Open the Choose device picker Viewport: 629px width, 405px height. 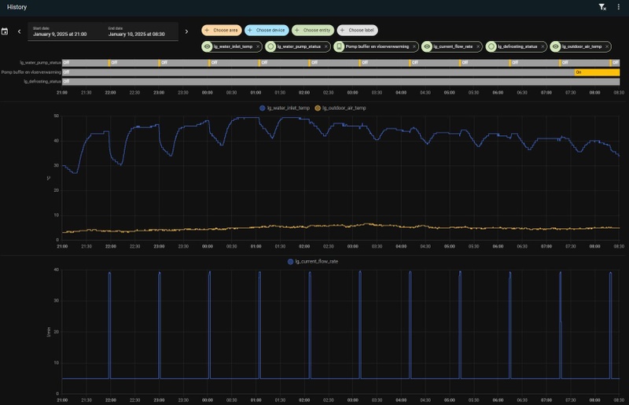[266, 30]
